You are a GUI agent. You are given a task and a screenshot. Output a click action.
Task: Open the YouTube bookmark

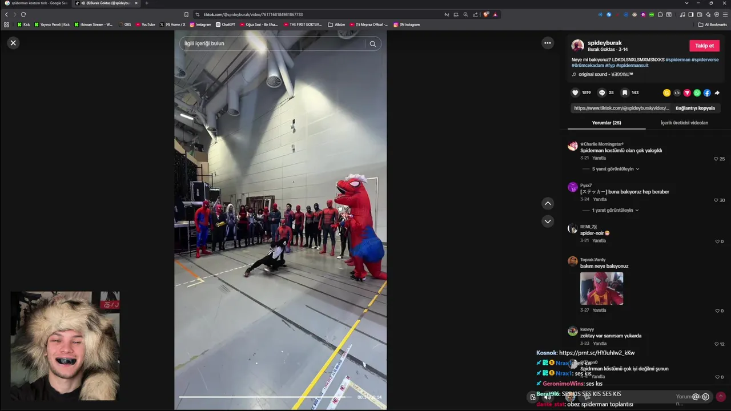tap(145, 25)
